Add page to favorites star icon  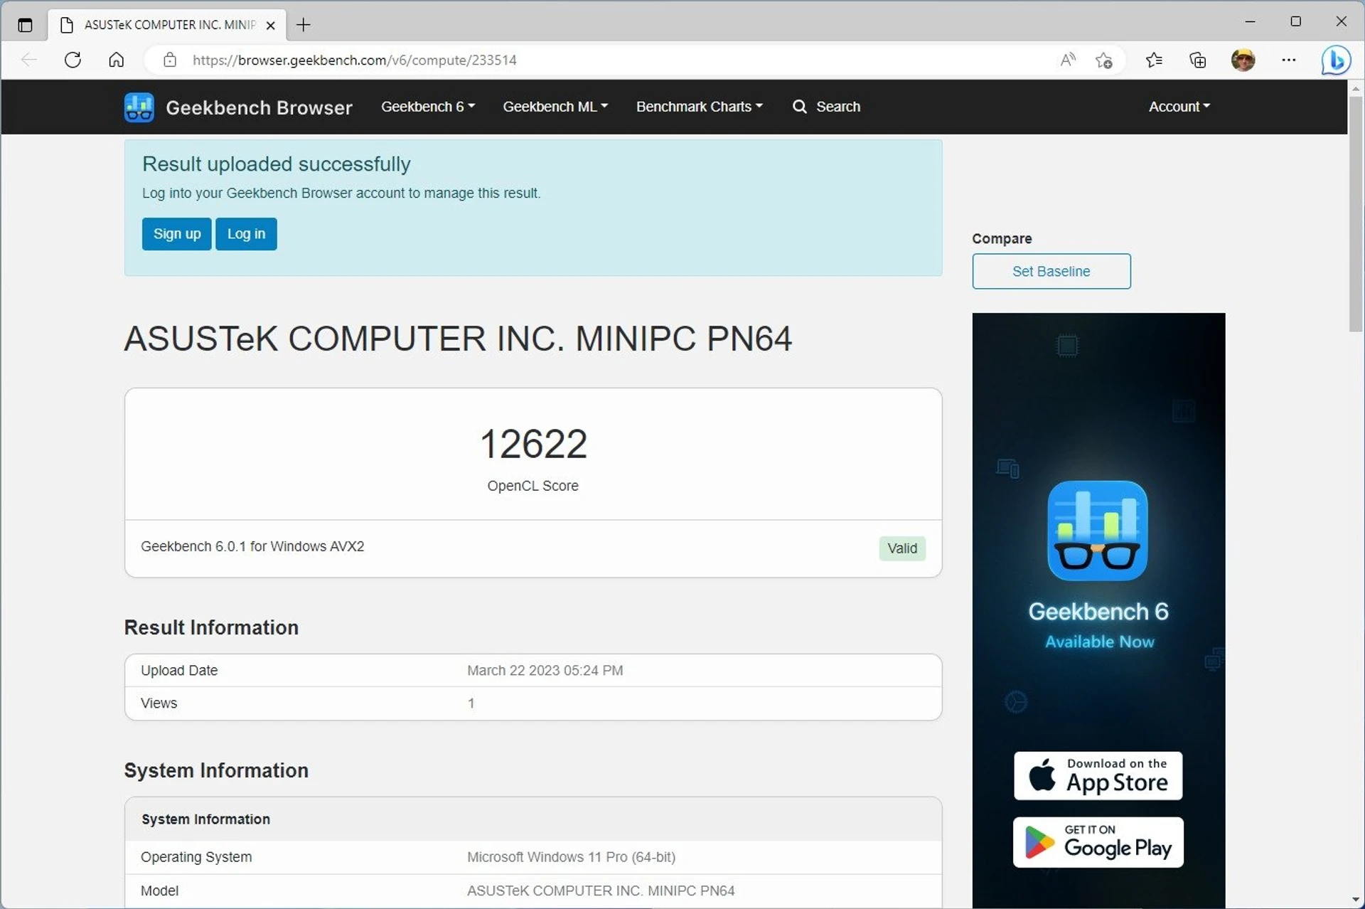pyautogui.click(x=1104, y=60)
